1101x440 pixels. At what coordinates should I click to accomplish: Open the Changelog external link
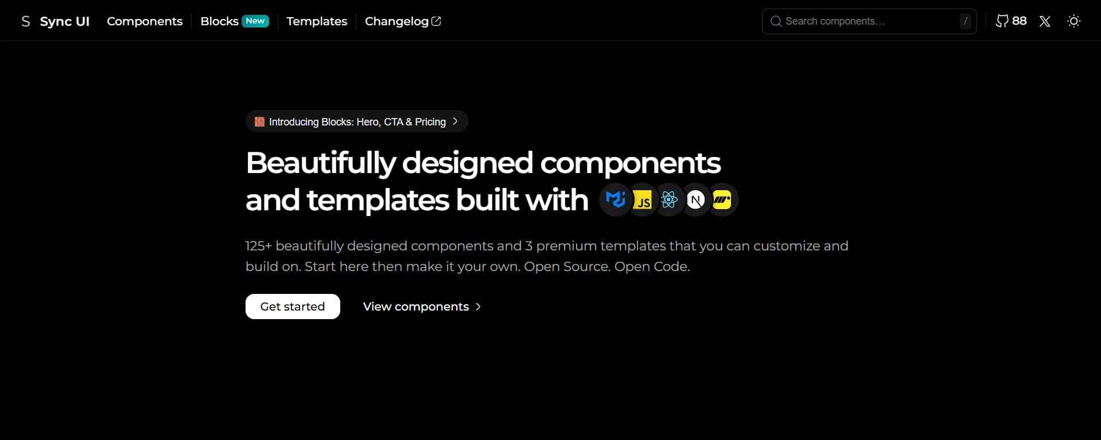click(x=402, y=21)
